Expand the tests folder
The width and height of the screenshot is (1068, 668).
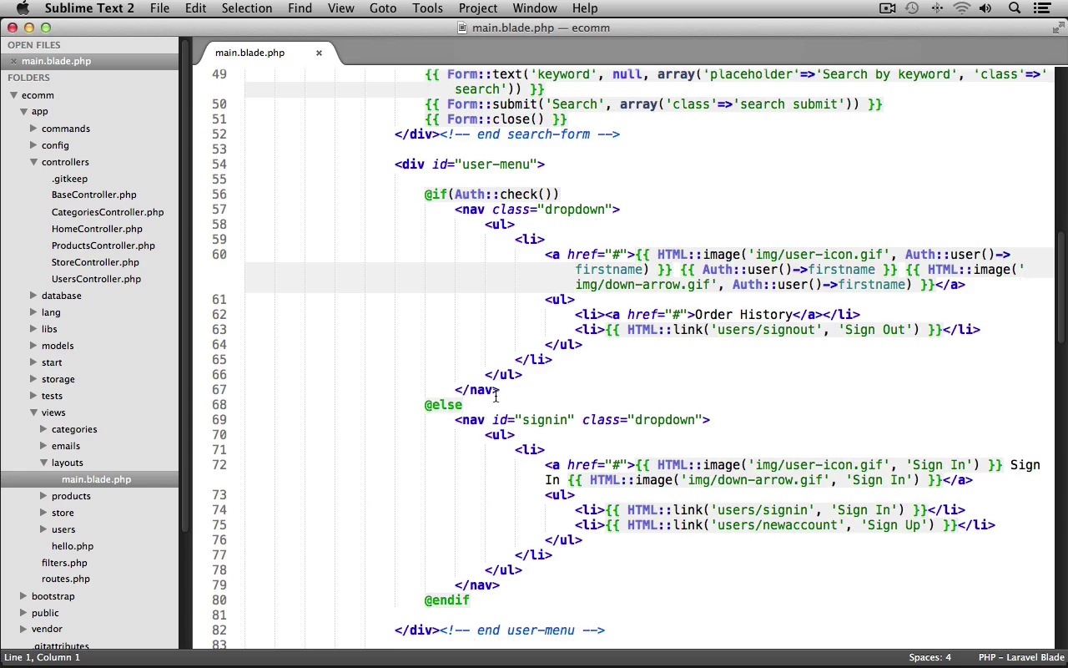(x=33, y=396)
